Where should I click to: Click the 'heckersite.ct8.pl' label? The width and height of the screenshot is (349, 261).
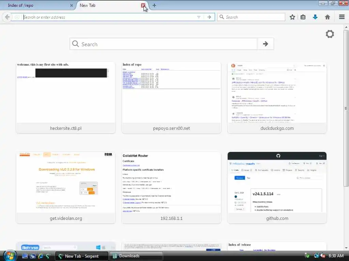pos(66,128)
